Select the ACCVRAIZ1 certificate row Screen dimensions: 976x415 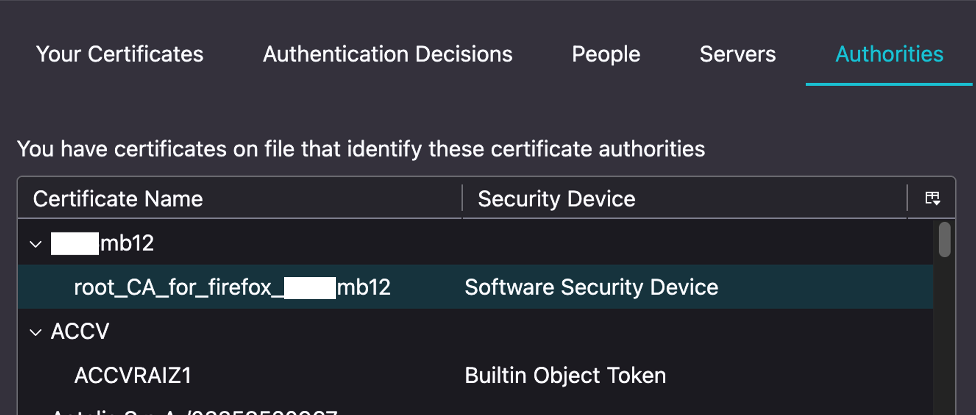point(133,375)
